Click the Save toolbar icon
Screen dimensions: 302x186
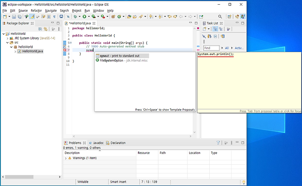[x=14, y=17]
